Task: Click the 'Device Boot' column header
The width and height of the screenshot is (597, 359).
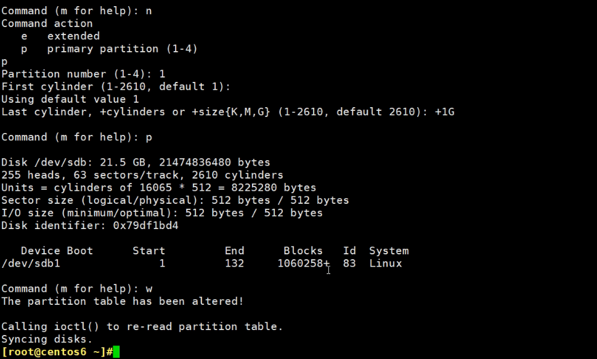Action: click(57, 251)
